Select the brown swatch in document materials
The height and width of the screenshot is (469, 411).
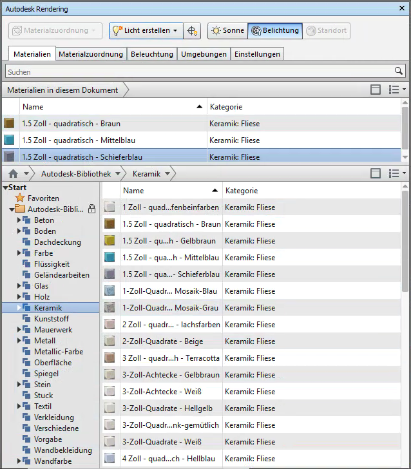(x=9, y=123)
